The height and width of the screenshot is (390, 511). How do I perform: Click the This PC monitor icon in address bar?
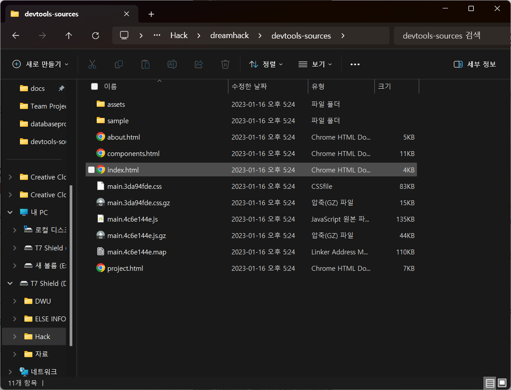coord(124,35)
